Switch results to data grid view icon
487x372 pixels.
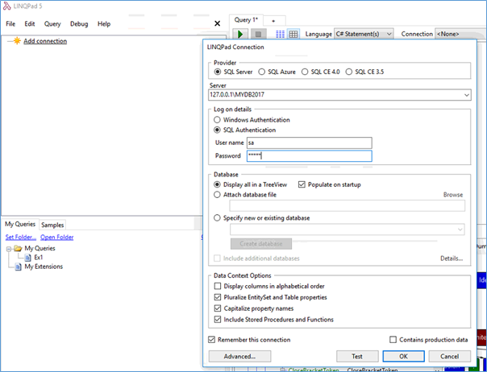tap(293, 34)
